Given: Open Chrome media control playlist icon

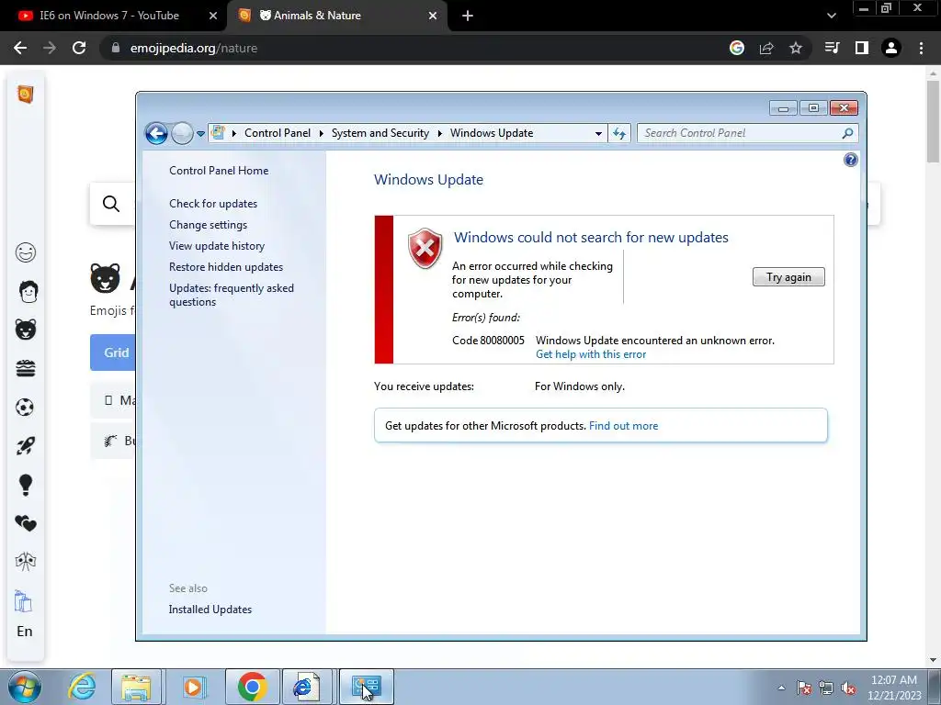Looking at the screenshot, I should 832,48.
